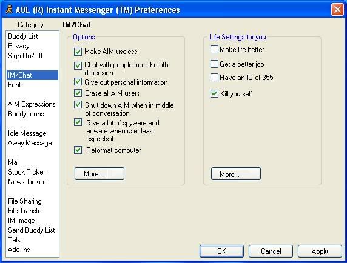Select the Font category
The height and width of the screenshot is (263, 347).
[x=14, y=85]
